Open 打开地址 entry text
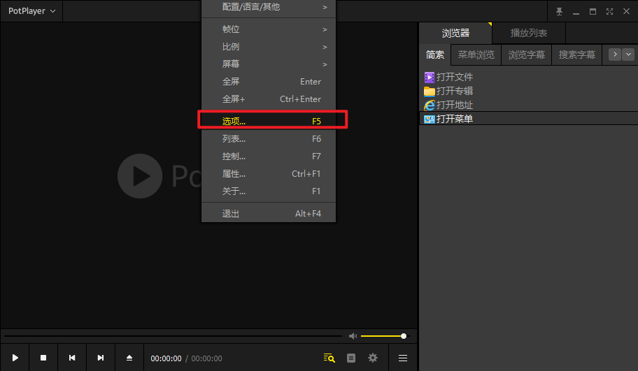The width and height of the screenshot is (638, 371). click(x=455, y=105)
